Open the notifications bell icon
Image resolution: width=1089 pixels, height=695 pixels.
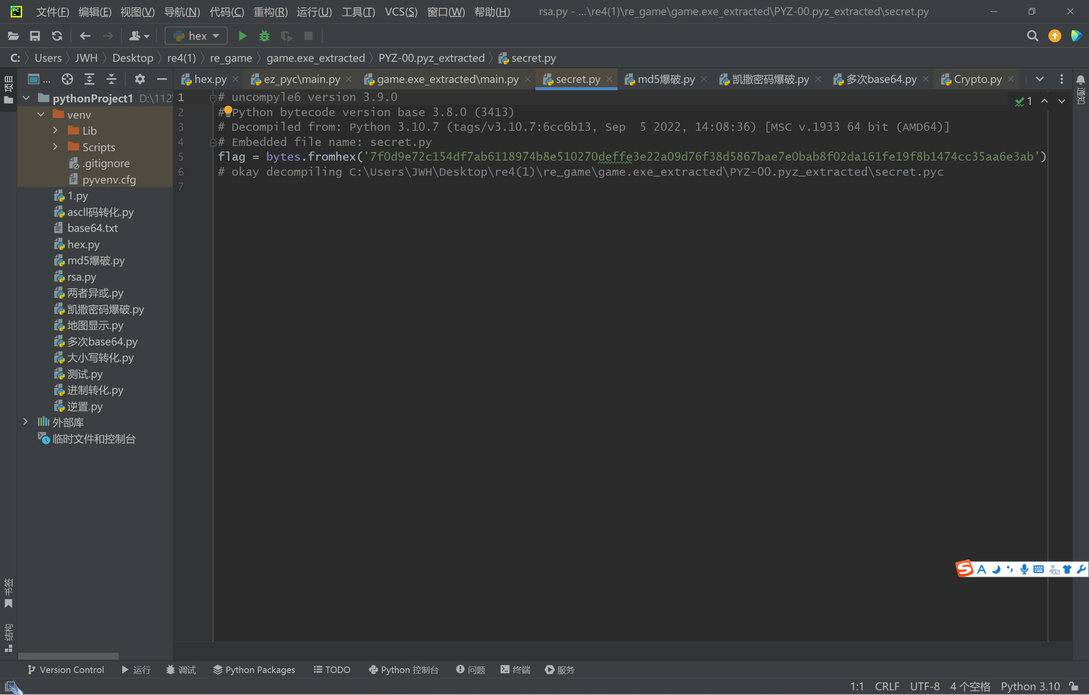(x=1080, y=79)
